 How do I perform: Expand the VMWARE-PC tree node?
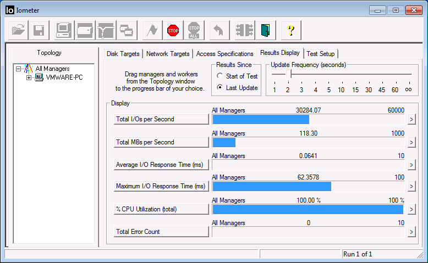pyautogui.click(x=29, y=77)
